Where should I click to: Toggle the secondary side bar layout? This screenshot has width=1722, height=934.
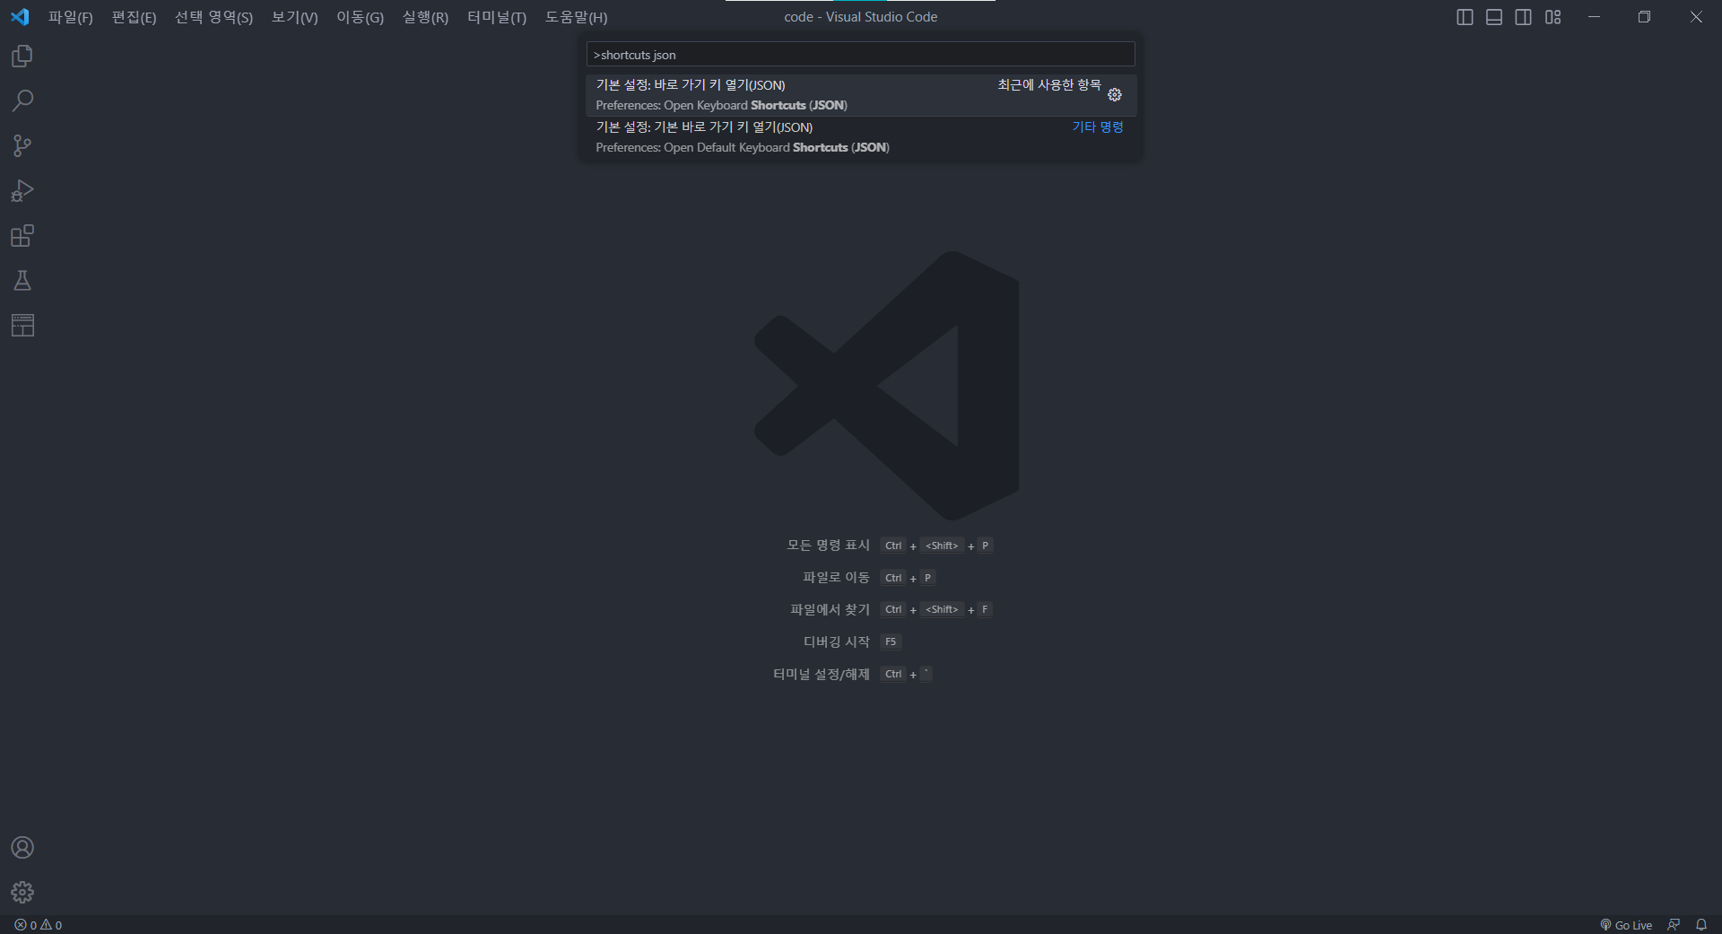pyautogui.click(x=1524, y=17)
